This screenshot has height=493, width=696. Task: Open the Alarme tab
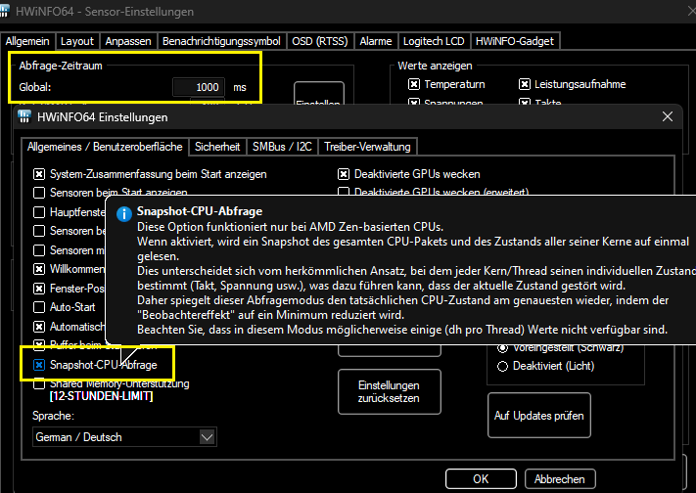click(x=376, y=41)
